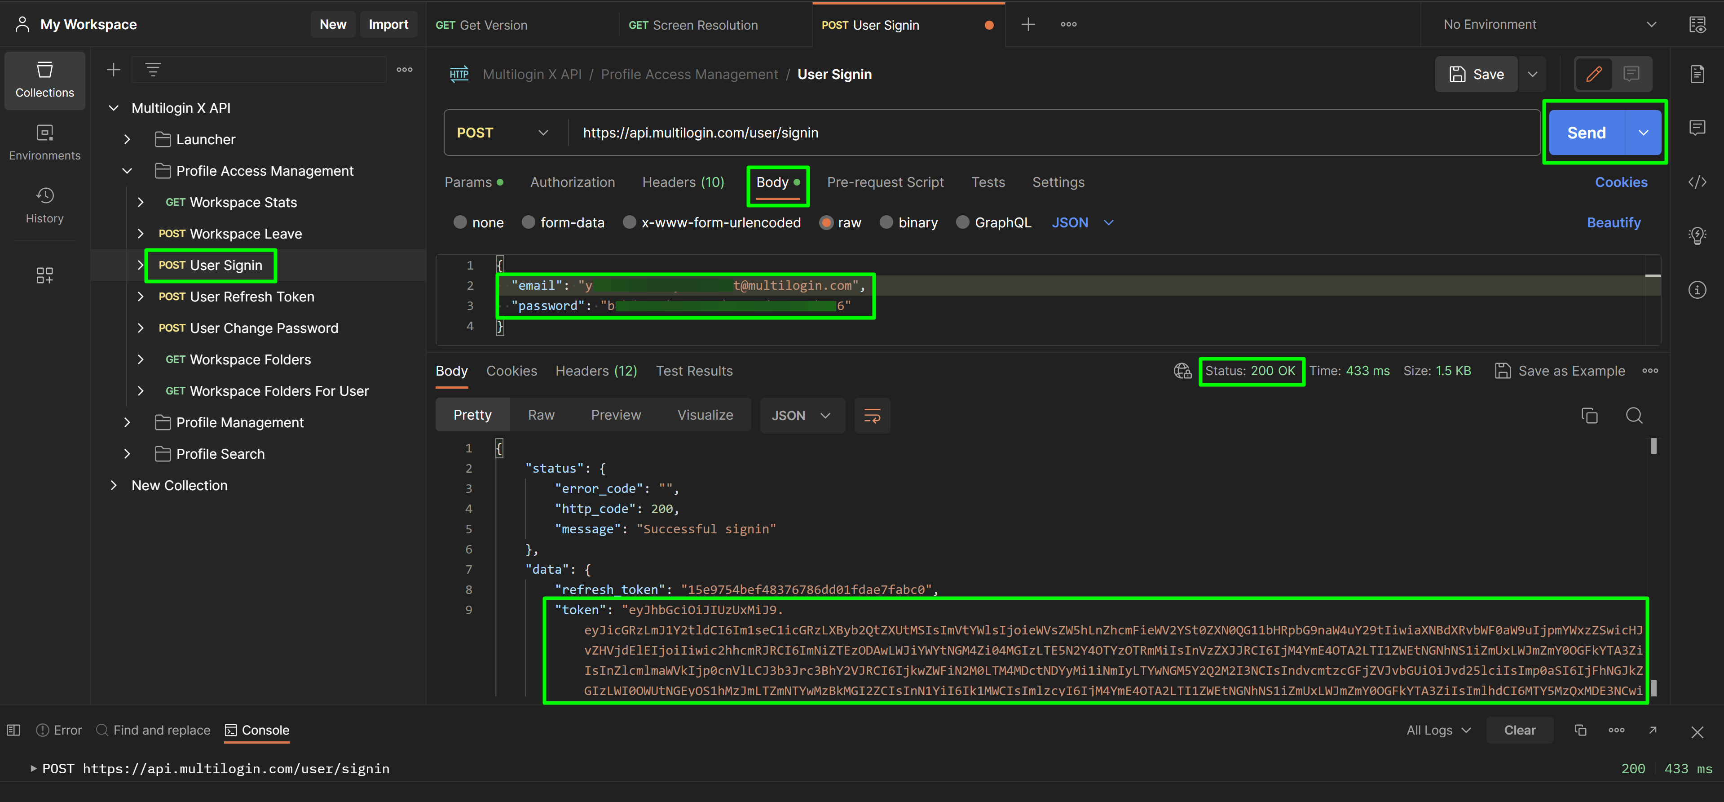1724x802 pixels.
Task: Select the form-data body type
Action: coord(528,222)
